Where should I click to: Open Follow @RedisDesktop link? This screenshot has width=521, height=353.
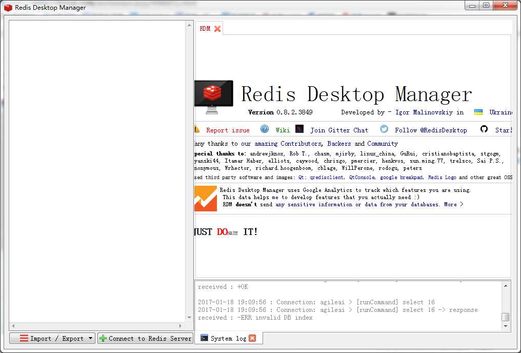431,130
